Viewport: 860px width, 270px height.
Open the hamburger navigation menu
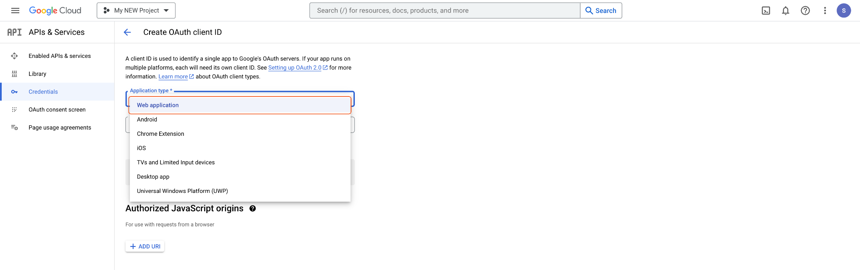(15, 10)
